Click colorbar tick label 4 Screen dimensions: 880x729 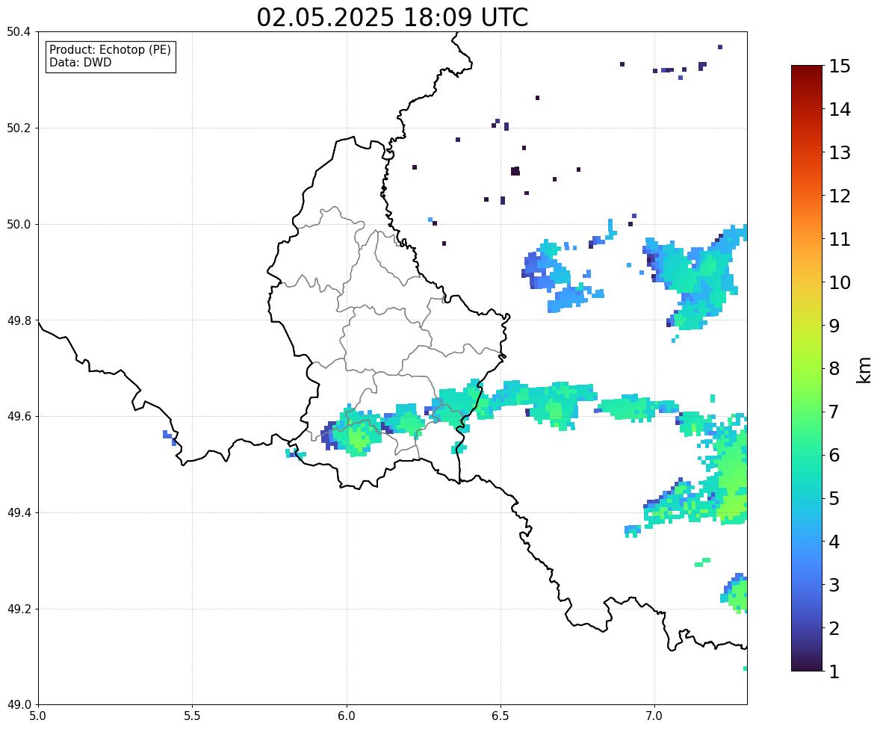(834, 542)
